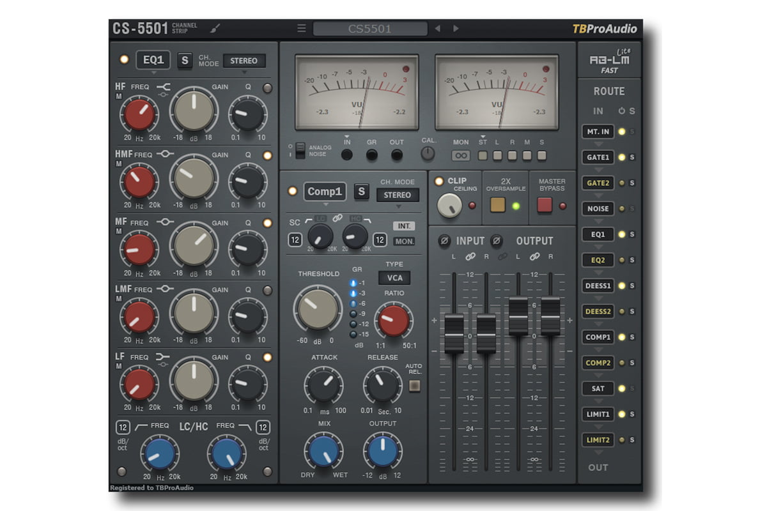Click the input phase invert icon

click(x=444, y=241)
